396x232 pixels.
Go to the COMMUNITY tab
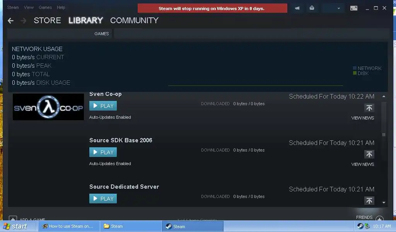(134, 20)
